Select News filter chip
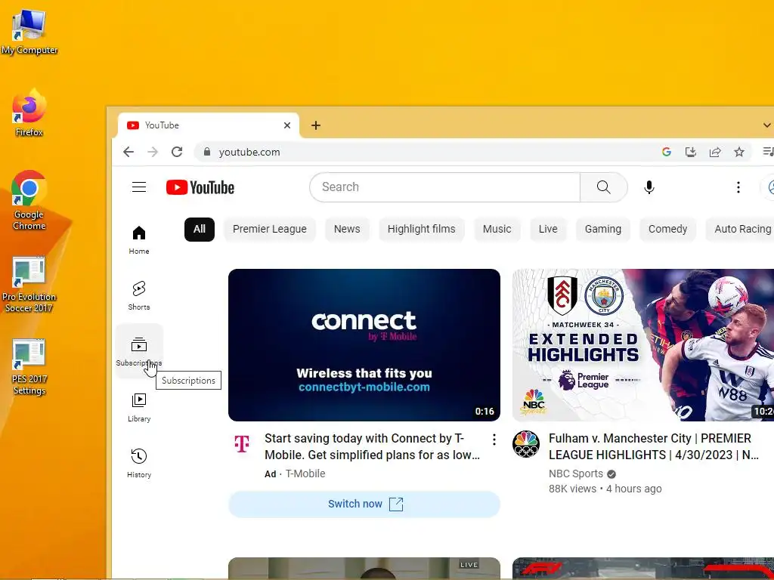The height and width of the screenshot is (580, 774). click(x=347, y=230)
